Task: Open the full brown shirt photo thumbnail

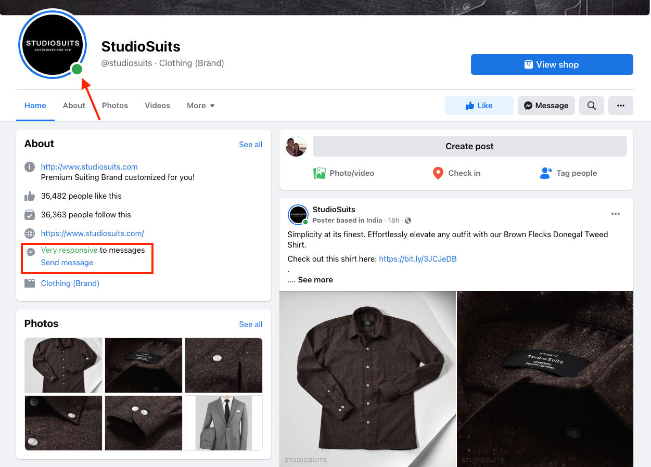Action: pos(64,365)
